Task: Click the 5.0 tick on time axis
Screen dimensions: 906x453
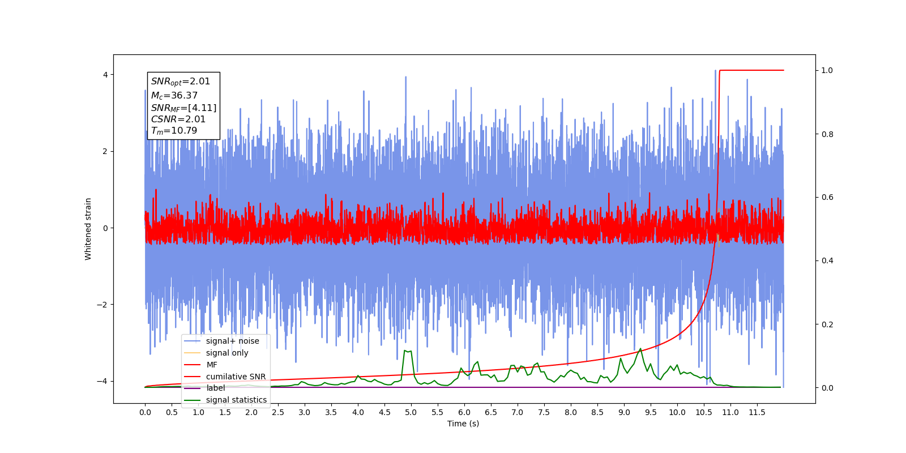Action: point(411,412)
